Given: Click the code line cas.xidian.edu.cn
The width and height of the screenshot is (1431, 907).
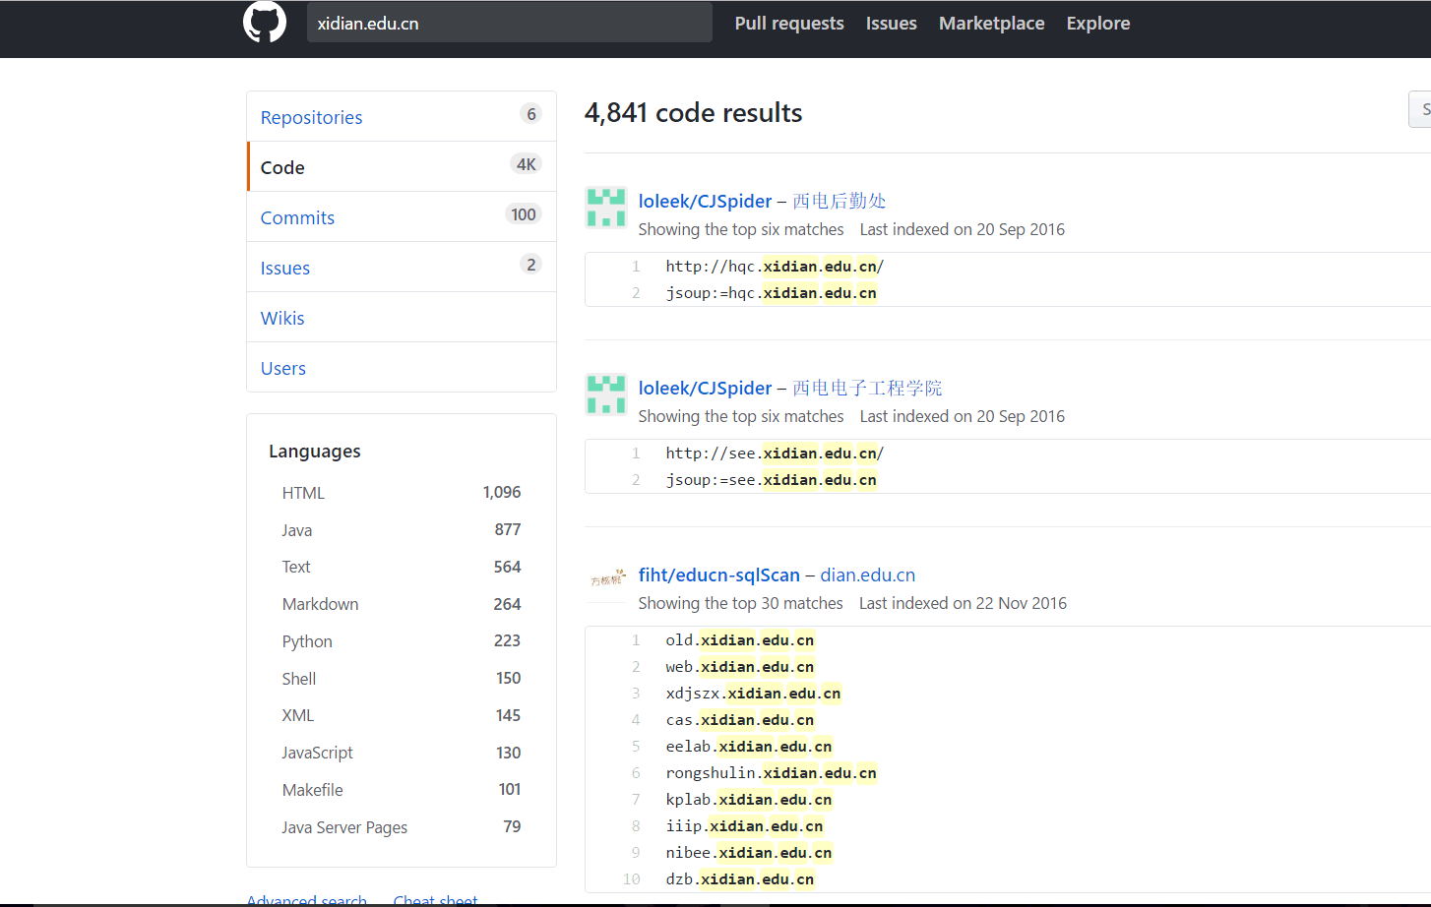Looking at the screenshot, I should coord(740,720).
